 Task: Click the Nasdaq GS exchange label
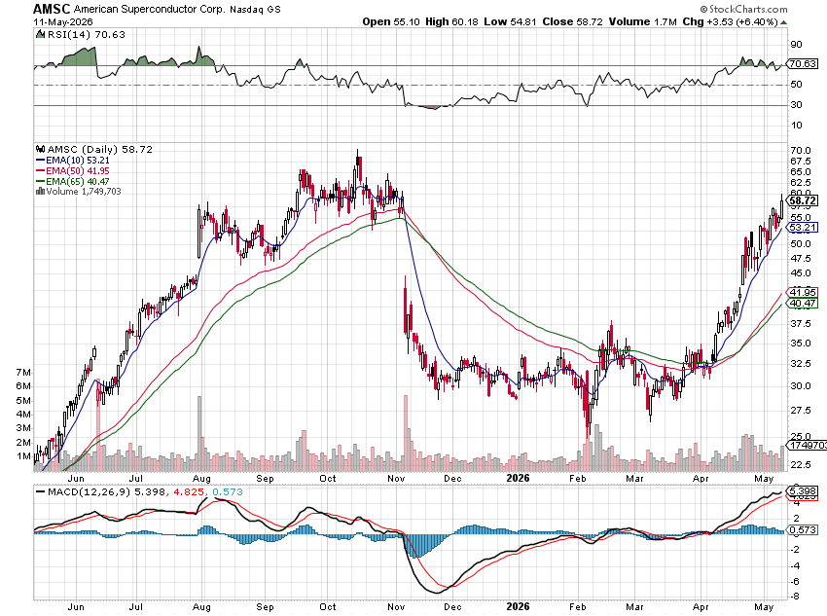click(255, 10)
